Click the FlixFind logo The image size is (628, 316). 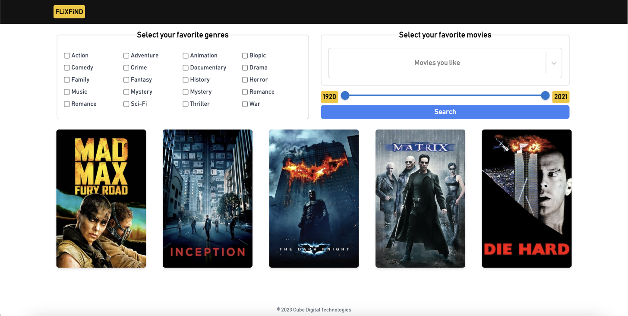point(69,12)
